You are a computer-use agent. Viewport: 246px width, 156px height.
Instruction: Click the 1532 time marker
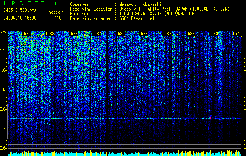(x=50, y=34)
